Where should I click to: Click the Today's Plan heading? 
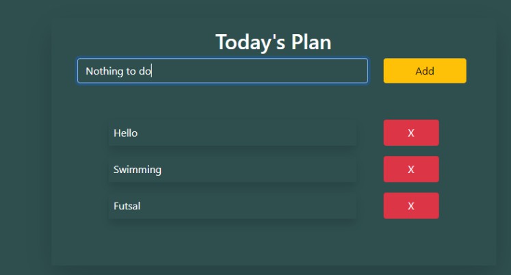[273, 42]
